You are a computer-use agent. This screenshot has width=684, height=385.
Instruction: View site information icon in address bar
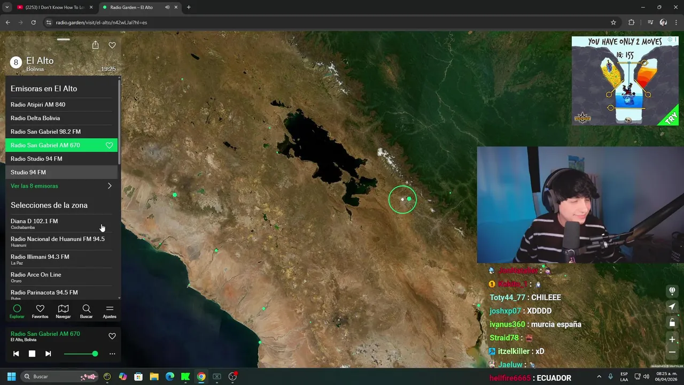point(49,22)
